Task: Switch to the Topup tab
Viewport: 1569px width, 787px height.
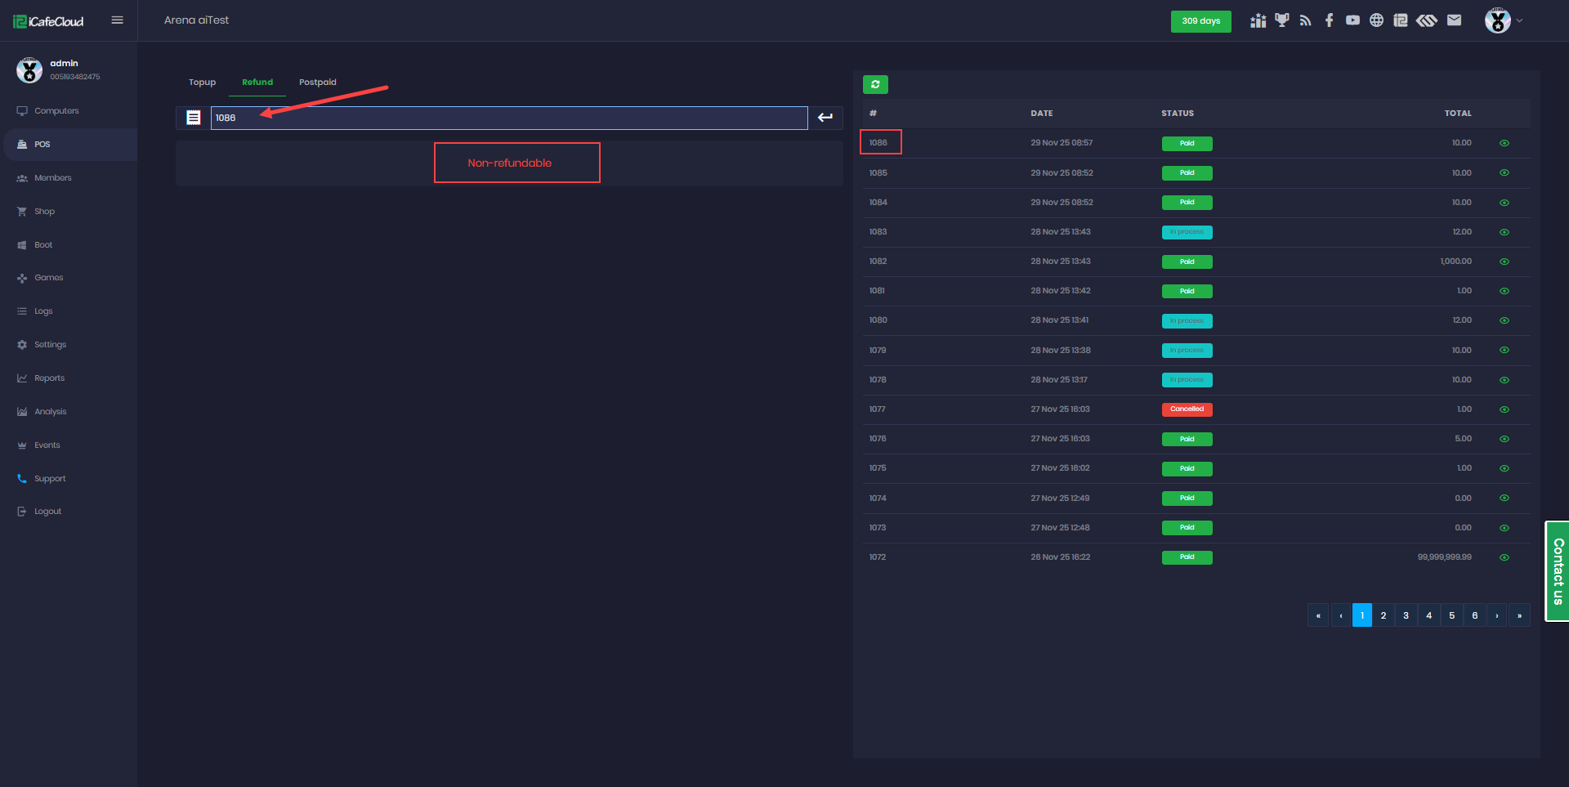Action: coord(202,83)
